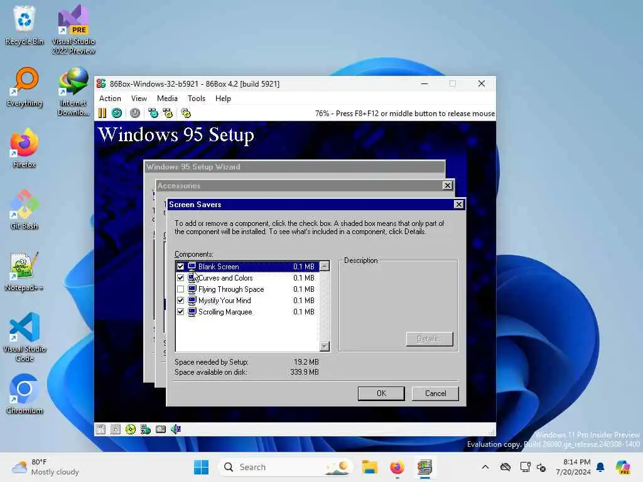643x482 pixels.
Task: Click the ACPI shutdown power icon
Action: [135, 113]
